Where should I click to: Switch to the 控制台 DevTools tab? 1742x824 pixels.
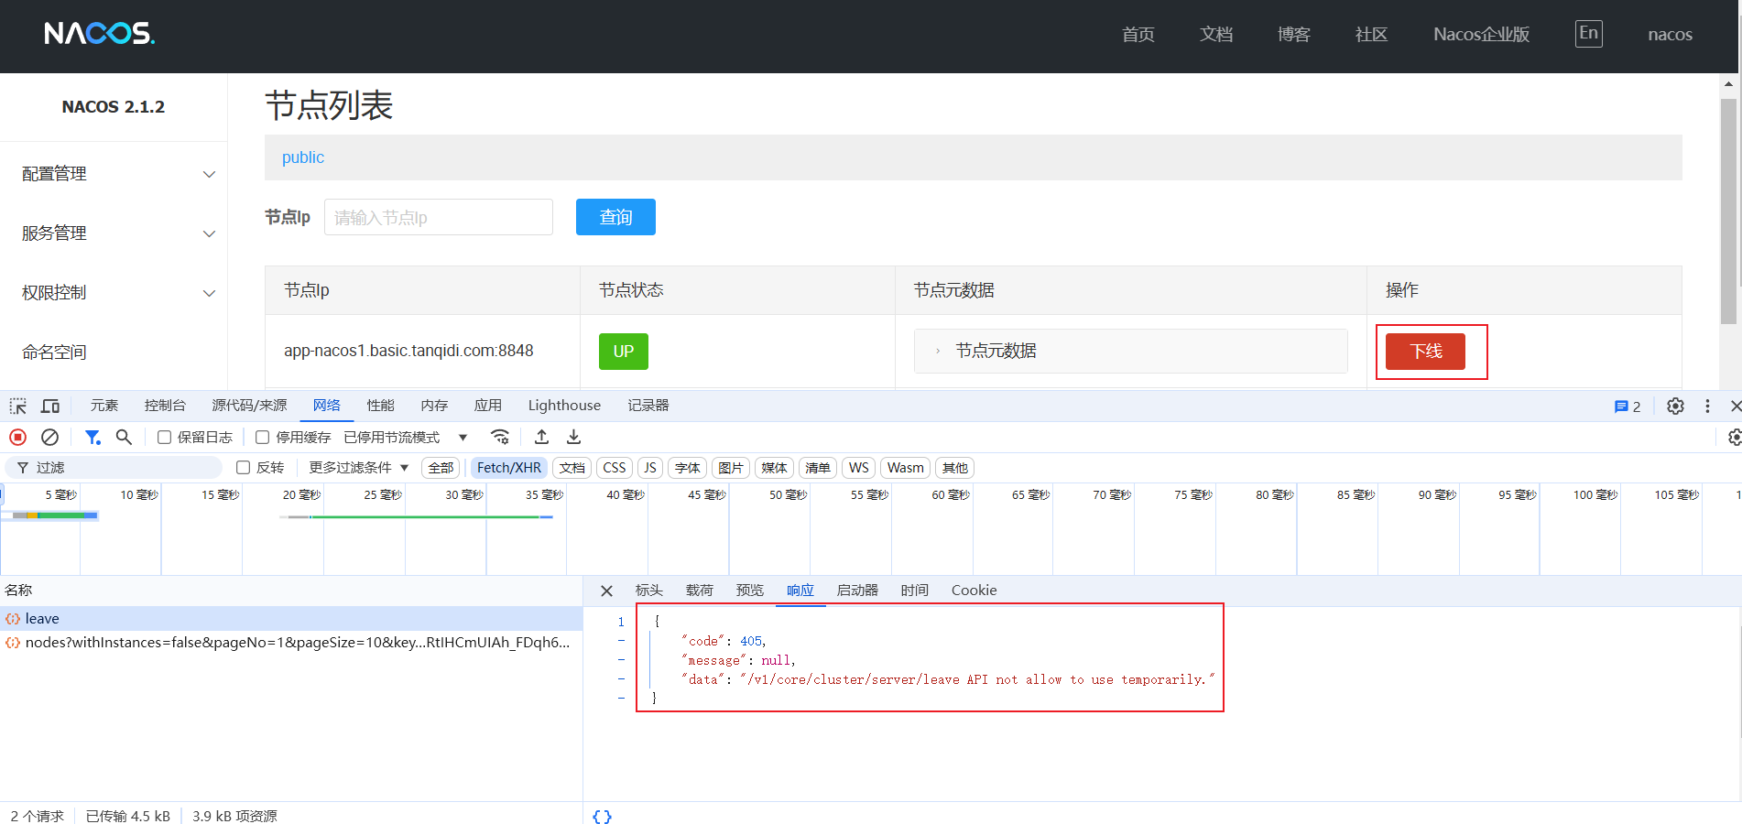165,406
